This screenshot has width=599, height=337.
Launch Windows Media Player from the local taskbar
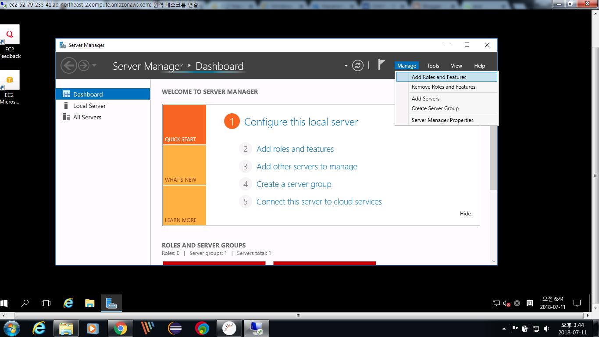click(93, 328)
